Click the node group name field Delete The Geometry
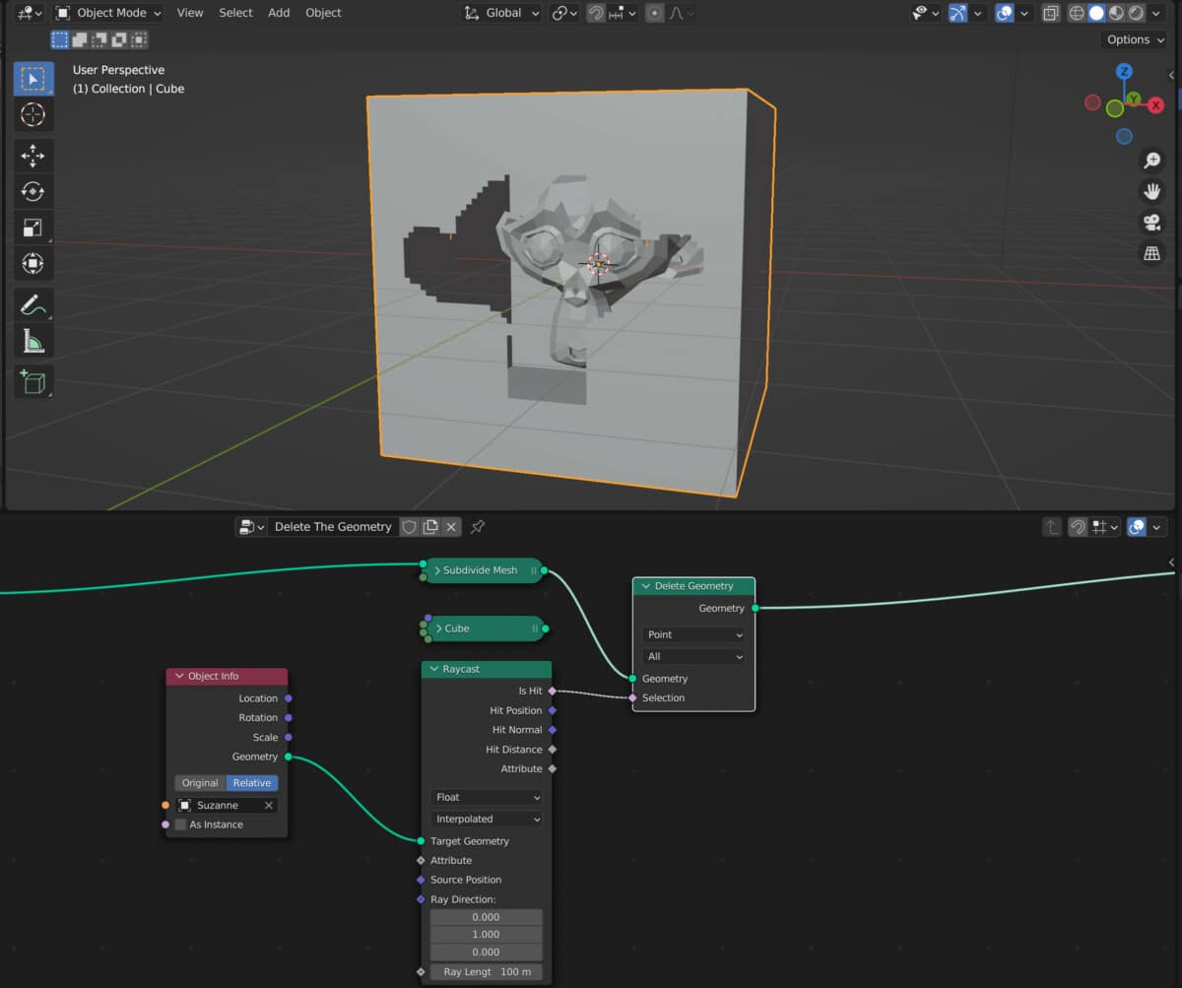The image size is (1182, 988). tap(333, 526)
